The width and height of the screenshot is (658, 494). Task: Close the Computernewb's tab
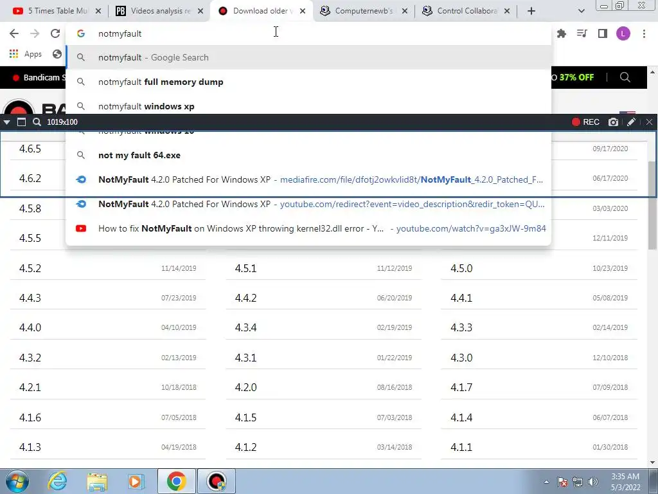(405, 11)
